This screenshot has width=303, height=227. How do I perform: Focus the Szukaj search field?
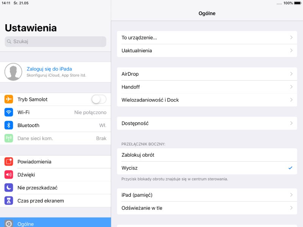(55, 42)
